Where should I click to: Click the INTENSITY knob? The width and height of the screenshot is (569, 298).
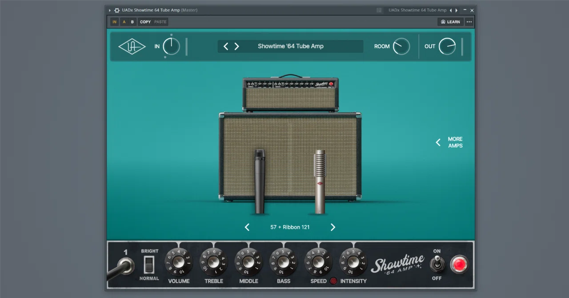point(353,262)
